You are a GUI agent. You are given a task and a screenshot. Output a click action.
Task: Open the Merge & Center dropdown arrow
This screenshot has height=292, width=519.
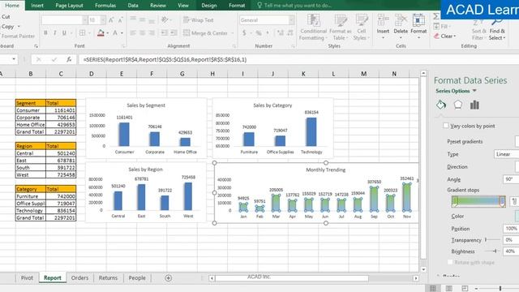click(233, 33)
